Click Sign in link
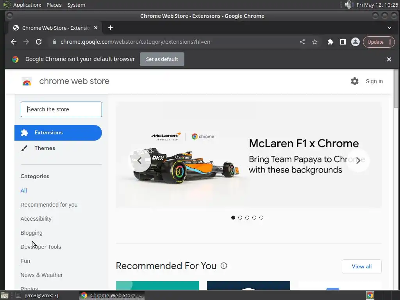Screen dimensions: 400x300 coord(374,81)
